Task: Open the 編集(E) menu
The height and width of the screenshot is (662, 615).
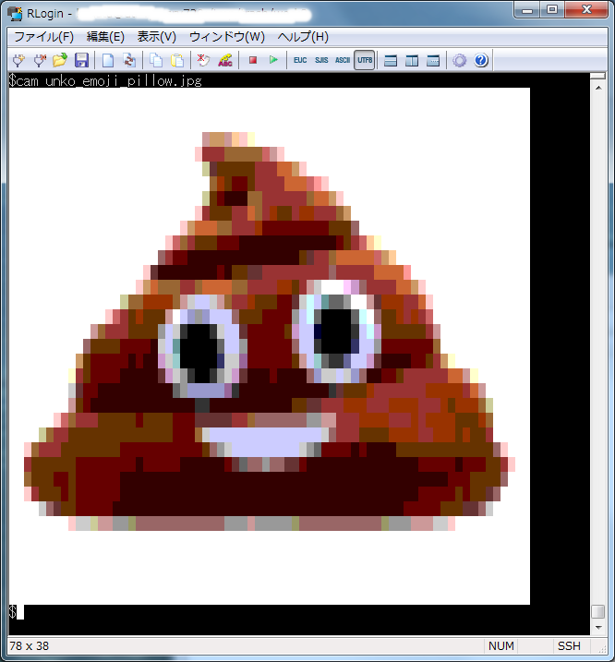Action: pos(105,37)
